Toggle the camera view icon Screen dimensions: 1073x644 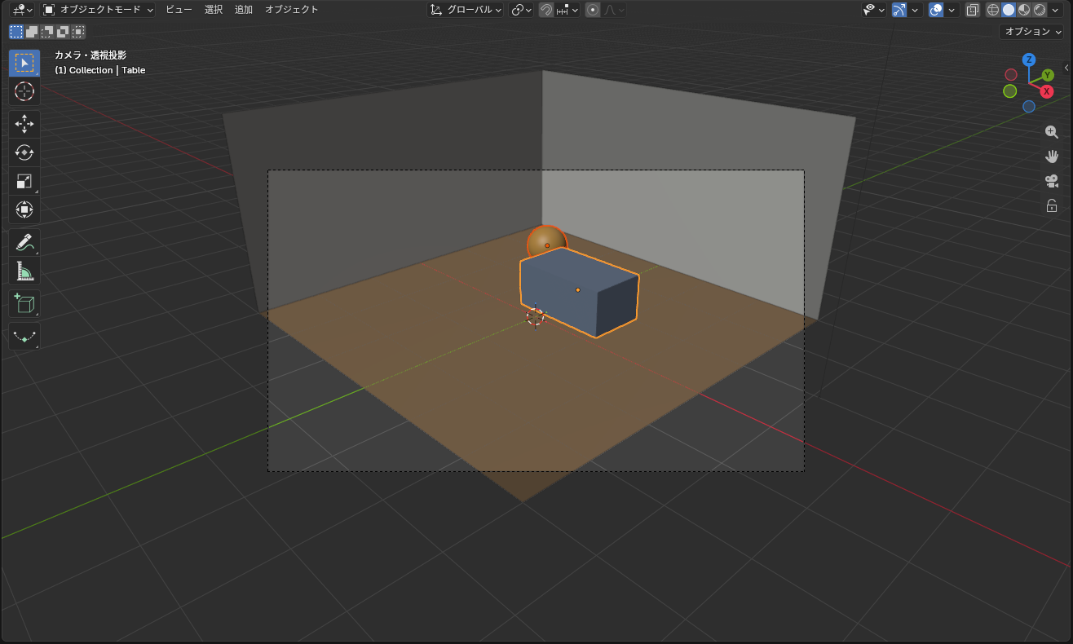pos(1052,181)
